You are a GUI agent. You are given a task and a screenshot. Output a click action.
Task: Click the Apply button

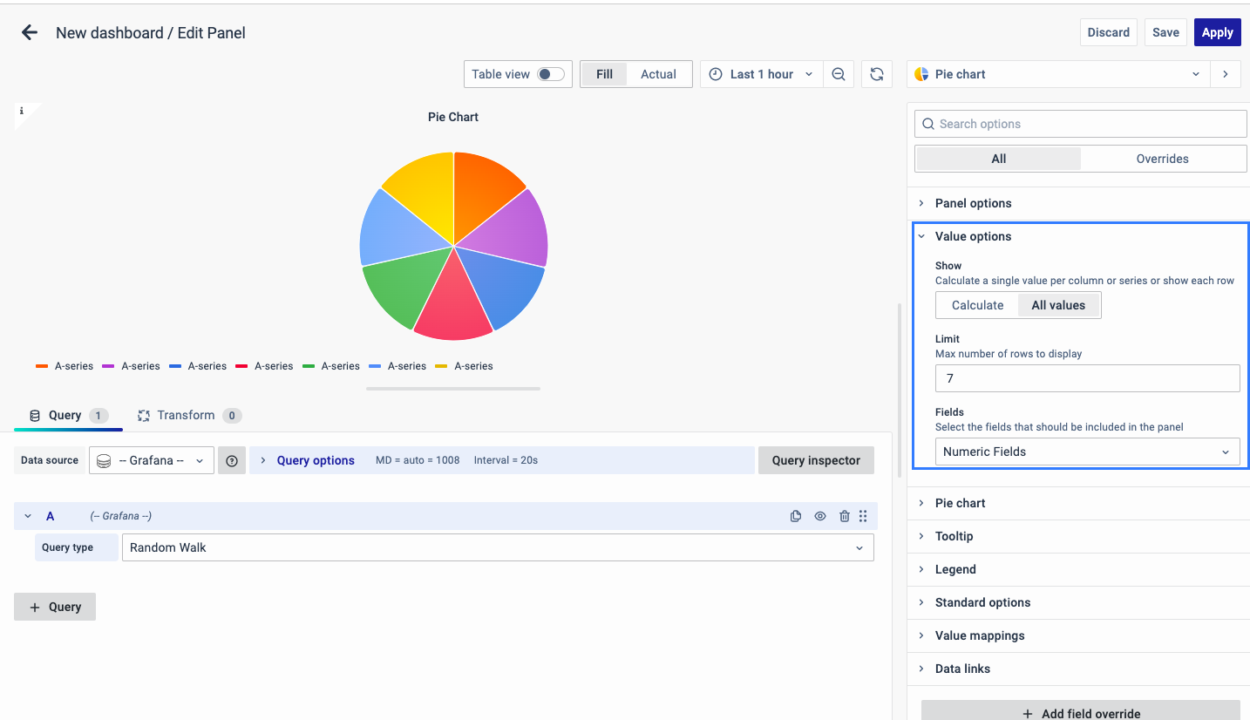click(x=1217, y=32)
